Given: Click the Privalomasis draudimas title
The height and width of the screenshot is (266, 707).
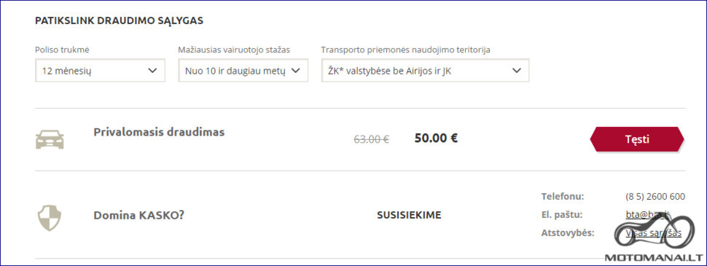Looking at the screenshot, I should tap(159, 132).
